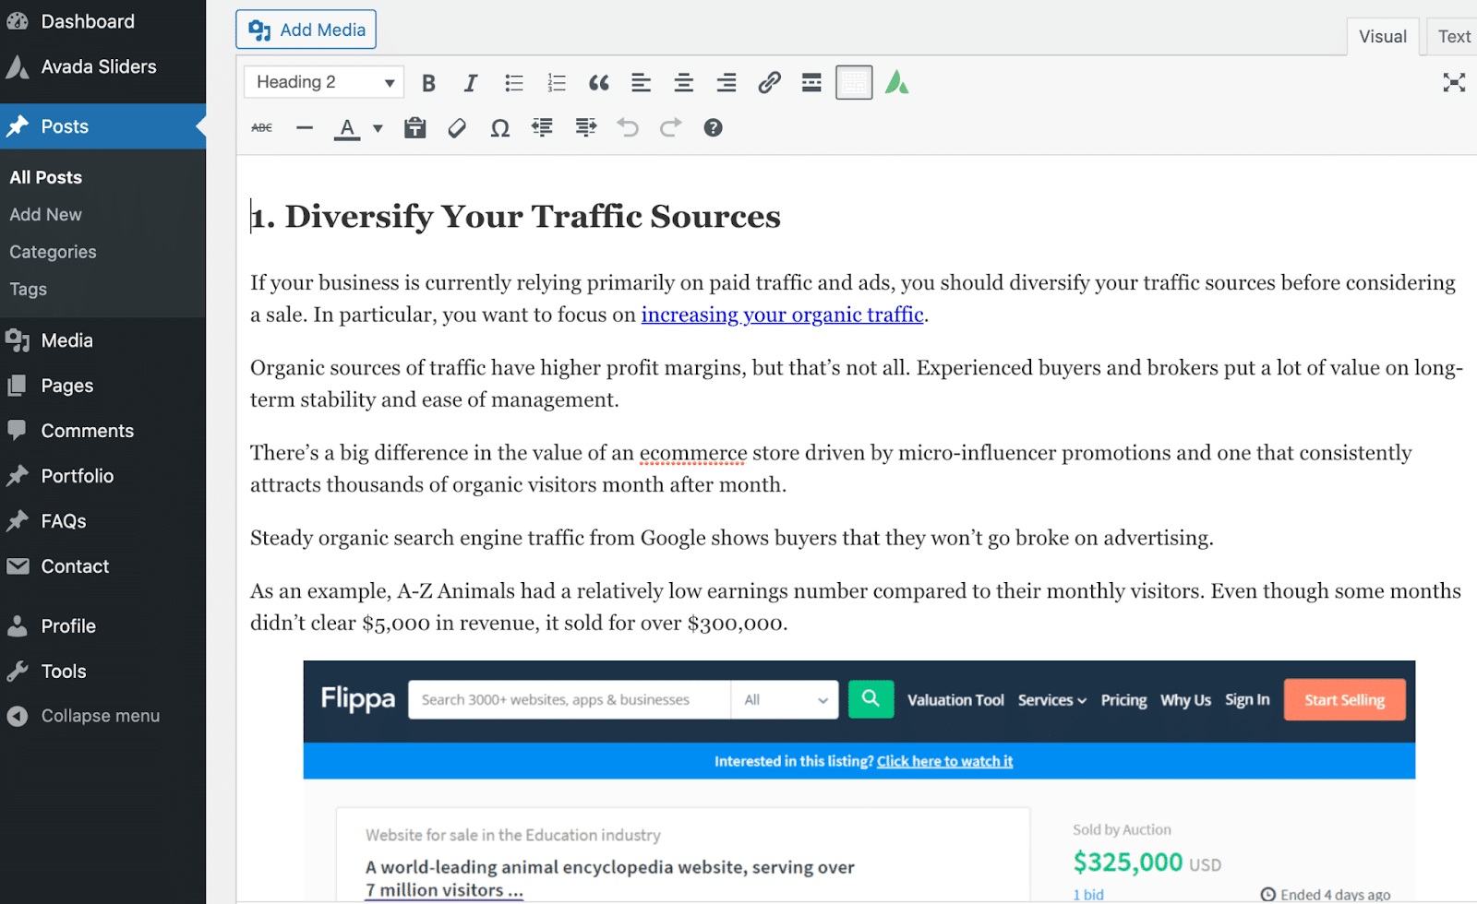This screenshot has height=904, width=1477.
Task: Collapse the WordPress admin menu
Action: [x=99, y=715]
